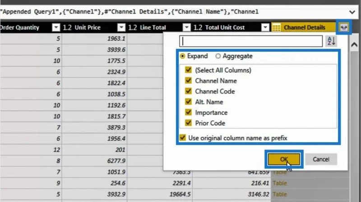This screenshot has width=361, height=202.
Task: Open the Order Quantity filter dropdown
Action: click(56, 27)
